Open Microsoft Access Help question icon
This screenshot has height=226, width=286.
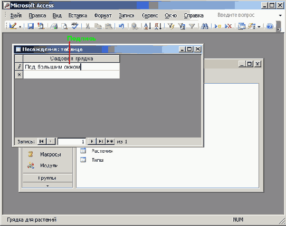click(x=270, y=26)
